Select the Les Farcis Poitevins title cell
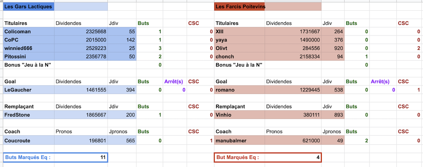The height and width of the screenshot is (167, 423). pos(239,7)
